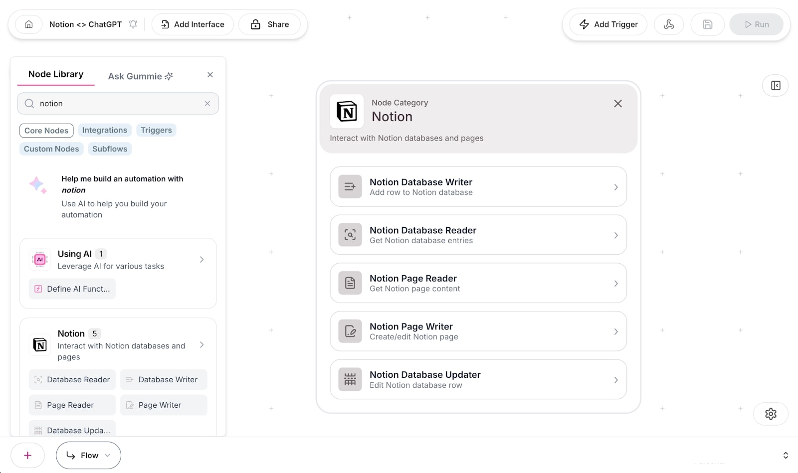Open Notion Database Updater chevron
The width and height of the screenshot is (798, 473).
[616, 380]
